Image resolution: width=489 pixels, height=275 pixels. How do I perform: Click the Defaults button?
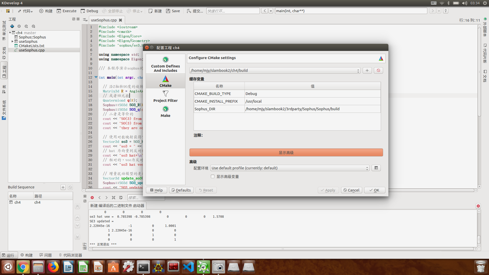click(x=181, y=190)
